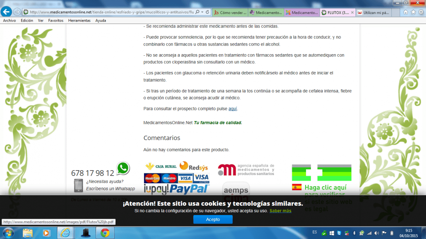Viewport: 426px width, 239px height.
Task: Click the ES language indicator
Action: point(314,232)
